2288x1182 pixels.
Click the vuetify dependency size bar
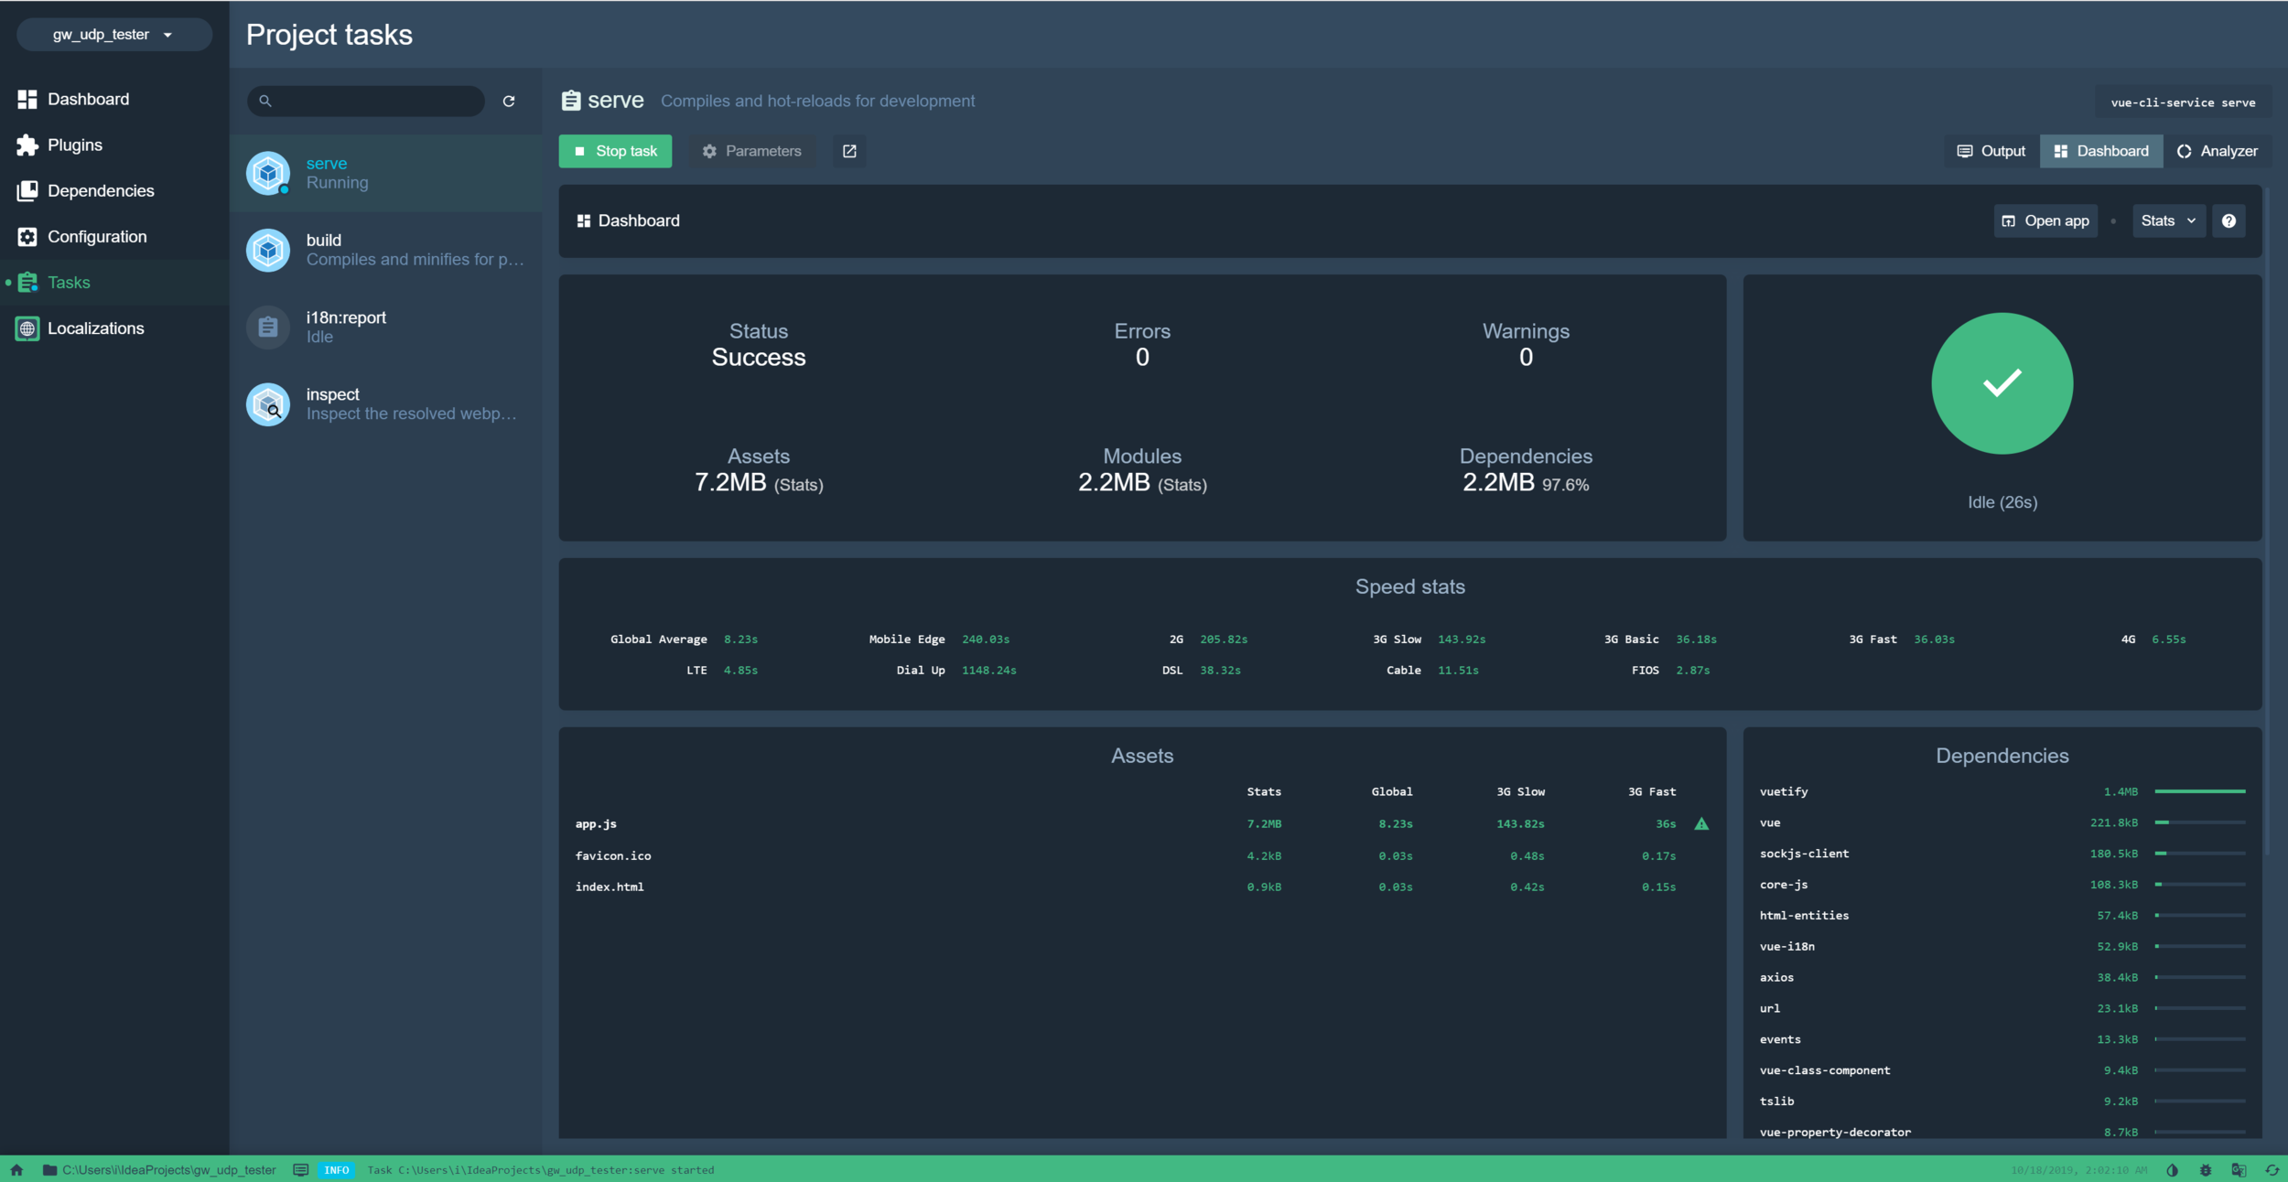click(x=2199, y=791)
